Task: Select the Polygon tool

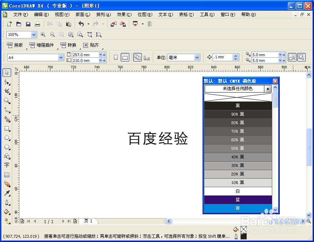Action: tap(7, 147)
